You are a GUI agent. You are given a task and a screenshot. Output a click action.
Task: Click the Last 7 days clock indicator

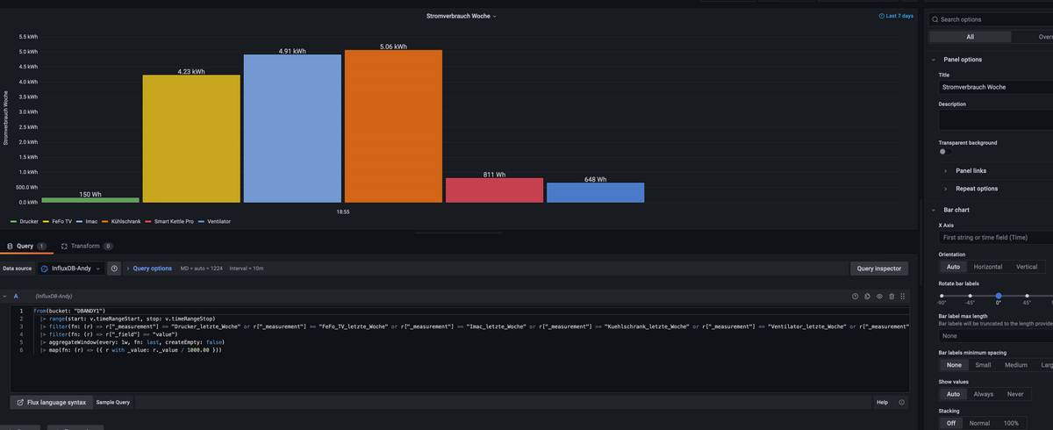pyautogui.click(x=896, y=16)
